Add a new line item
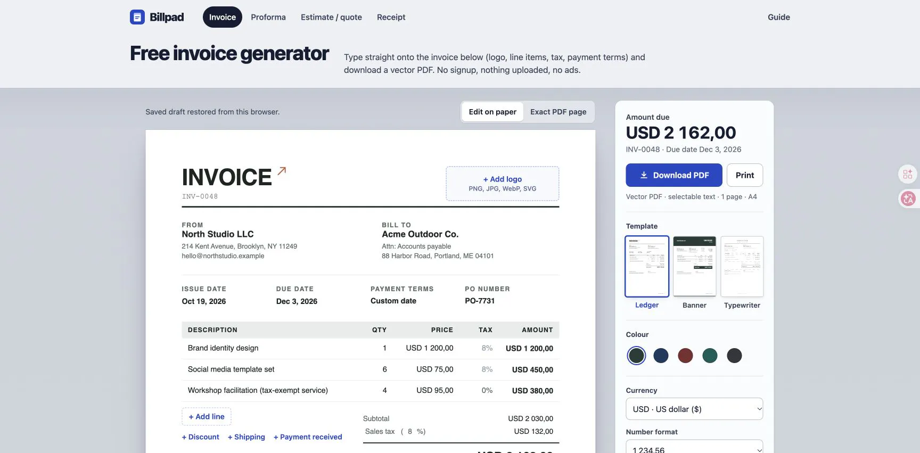 pos(207,416)
